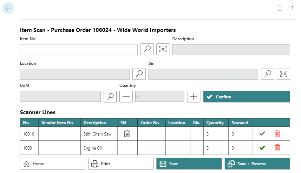Search bins with Bin magnifier icon
This screenshot has height=173, width=301.
click(268, 74)
